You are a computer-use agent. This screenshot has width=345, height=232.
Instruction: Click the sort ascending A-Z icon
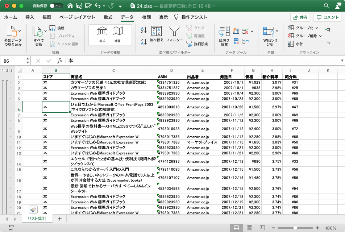(x=144, y=30)
